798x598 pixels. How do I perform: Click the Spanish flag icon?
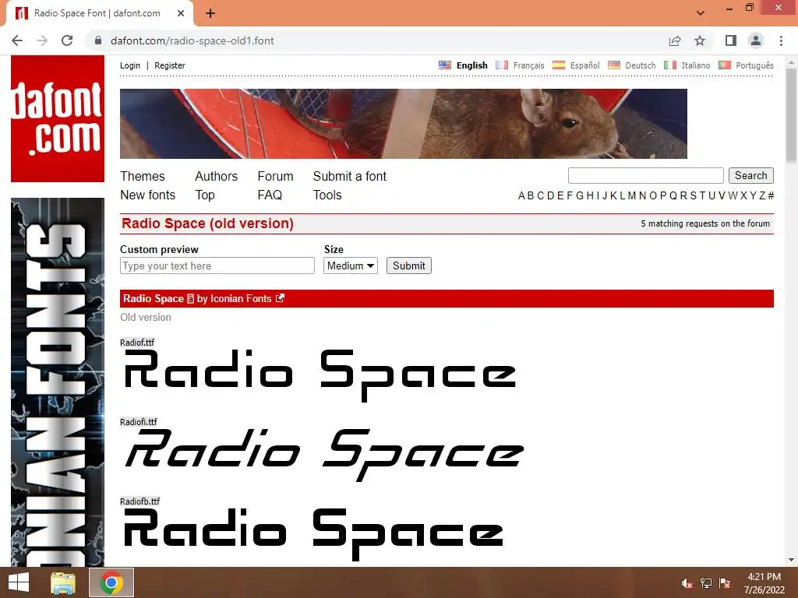(x=559, y=65)
